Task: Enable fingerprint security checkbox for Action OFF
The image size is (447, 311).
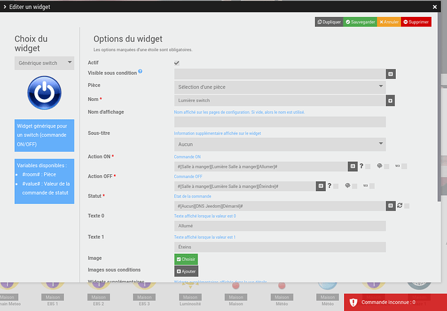Action: (x=354, y=186)
